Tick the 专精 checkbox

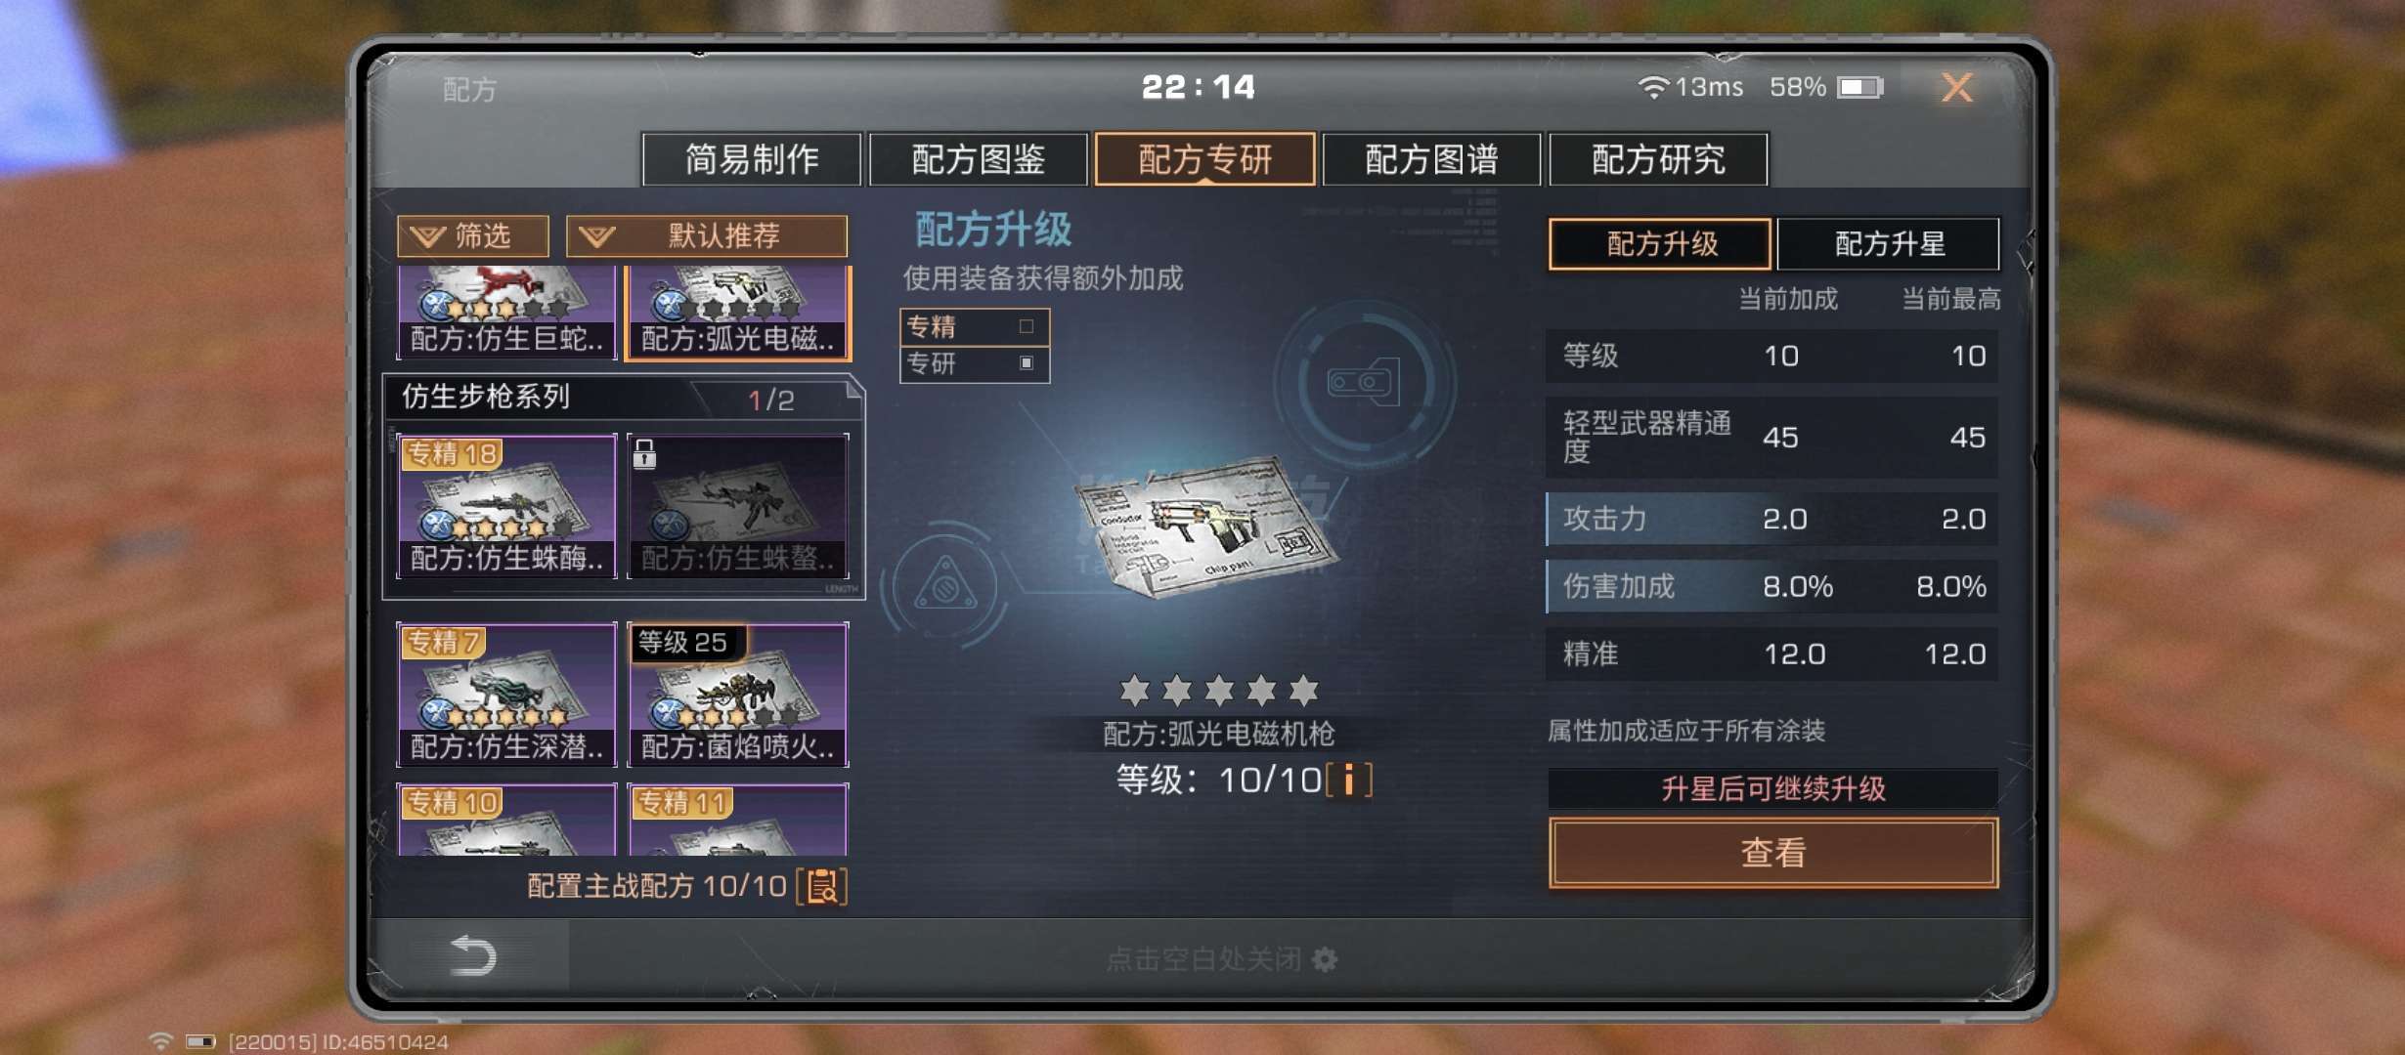[x=1027, y=326]
